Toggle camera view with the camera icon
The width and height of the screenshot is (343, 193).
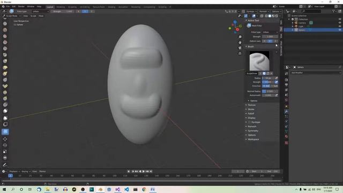coord(240,48)
